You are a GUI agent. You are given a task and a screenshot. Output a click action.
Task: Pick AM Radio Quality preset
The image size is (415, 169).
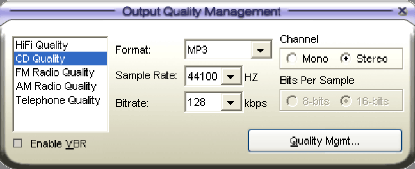tap(60, 86)
